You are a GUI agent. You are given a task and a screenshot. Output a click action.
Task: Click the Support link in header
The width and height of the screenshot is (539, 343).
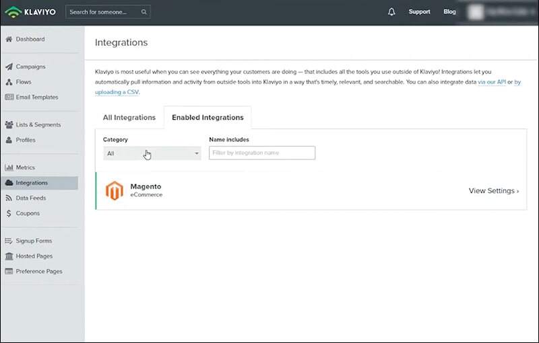tap(419, 12)
